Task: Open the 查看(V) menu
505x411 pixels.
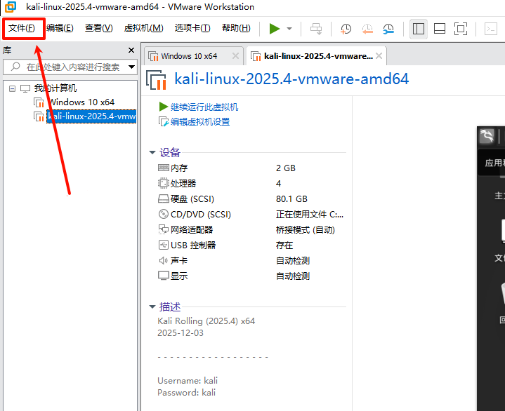Action: point(99,28)
